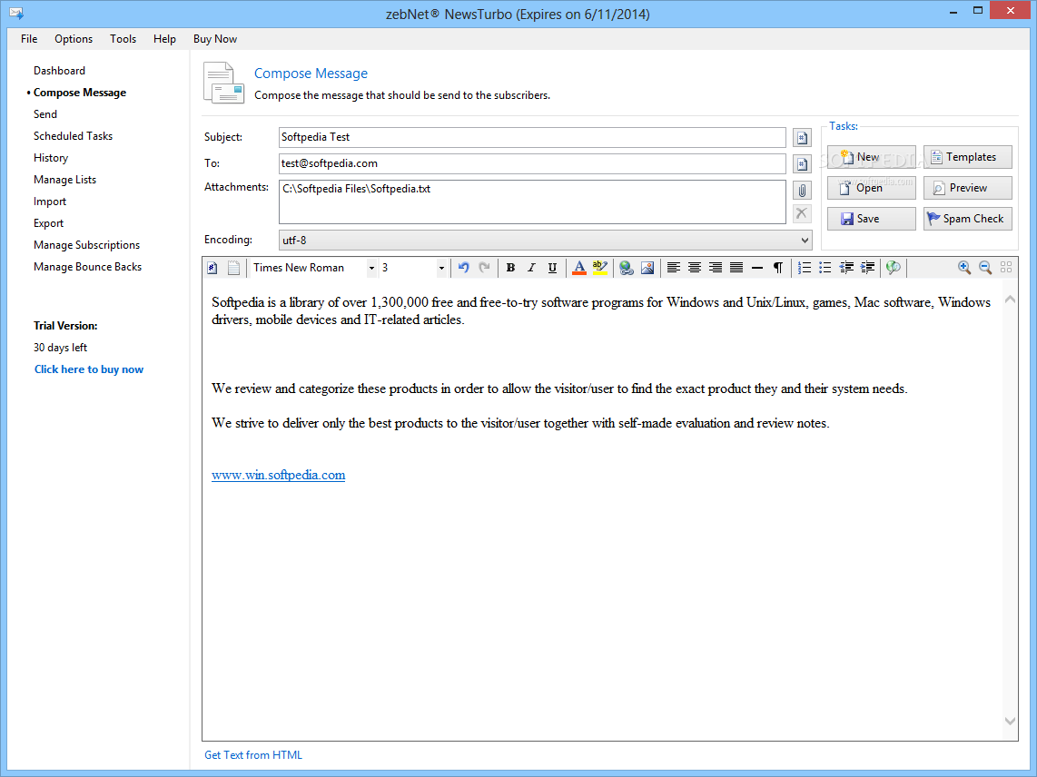Image resolution: width=1037 pixels, height=777 pixels.
Task: Click the Templates button
Action: pos(968,157)
